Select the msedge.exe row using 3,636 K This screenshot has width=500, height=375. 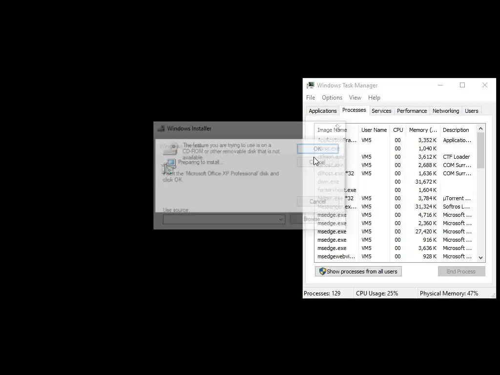click(x=396, y=248)
